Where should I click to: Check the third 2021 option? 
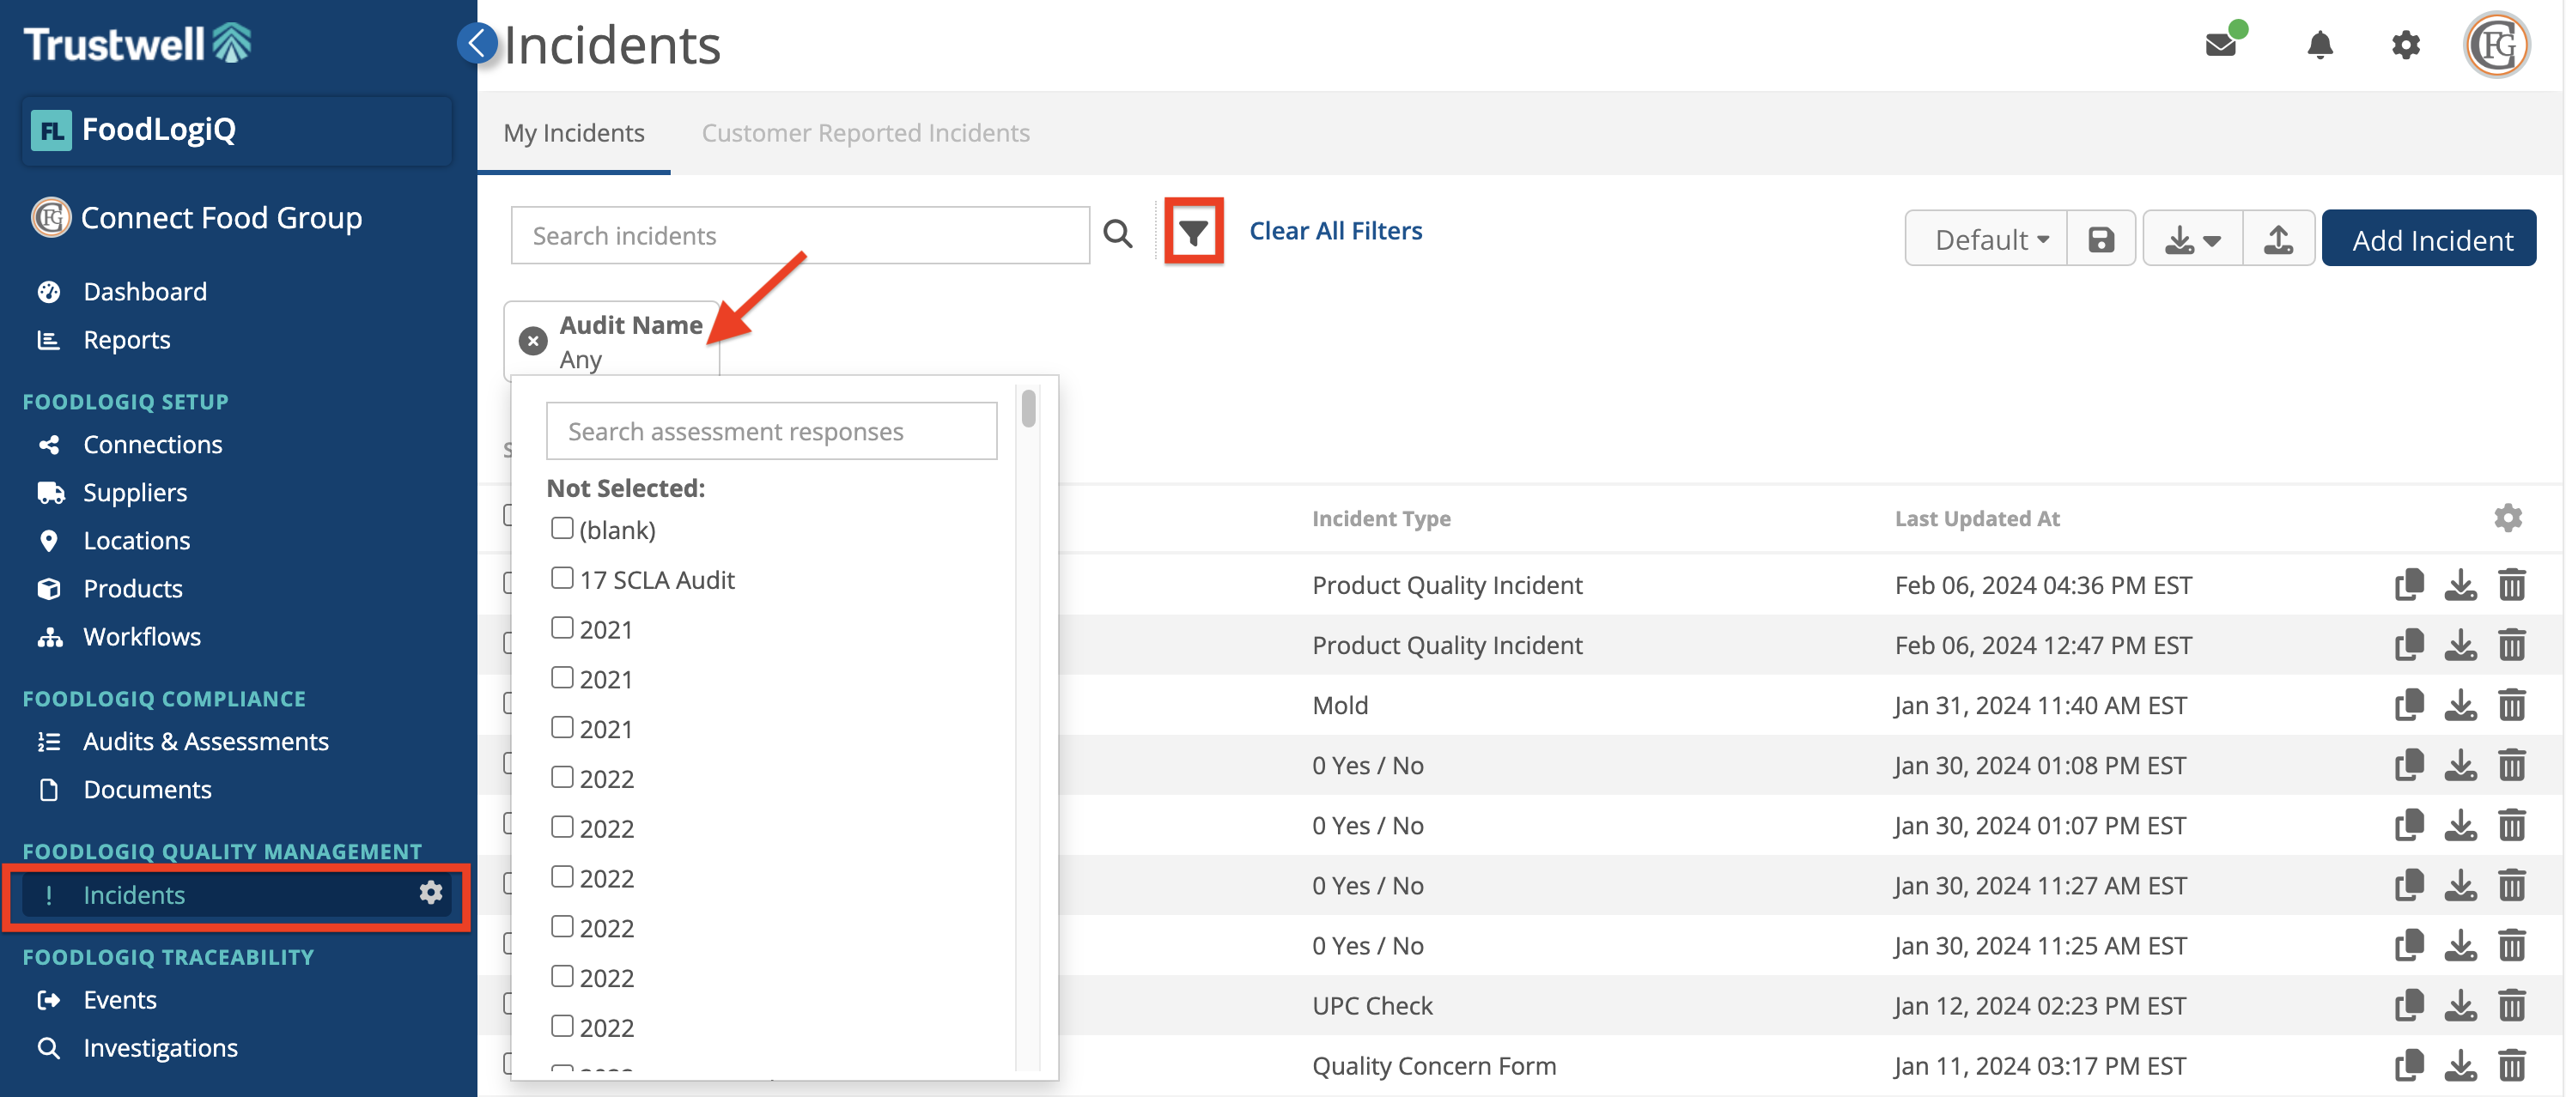pyautogui.click(x=562, y=728)
